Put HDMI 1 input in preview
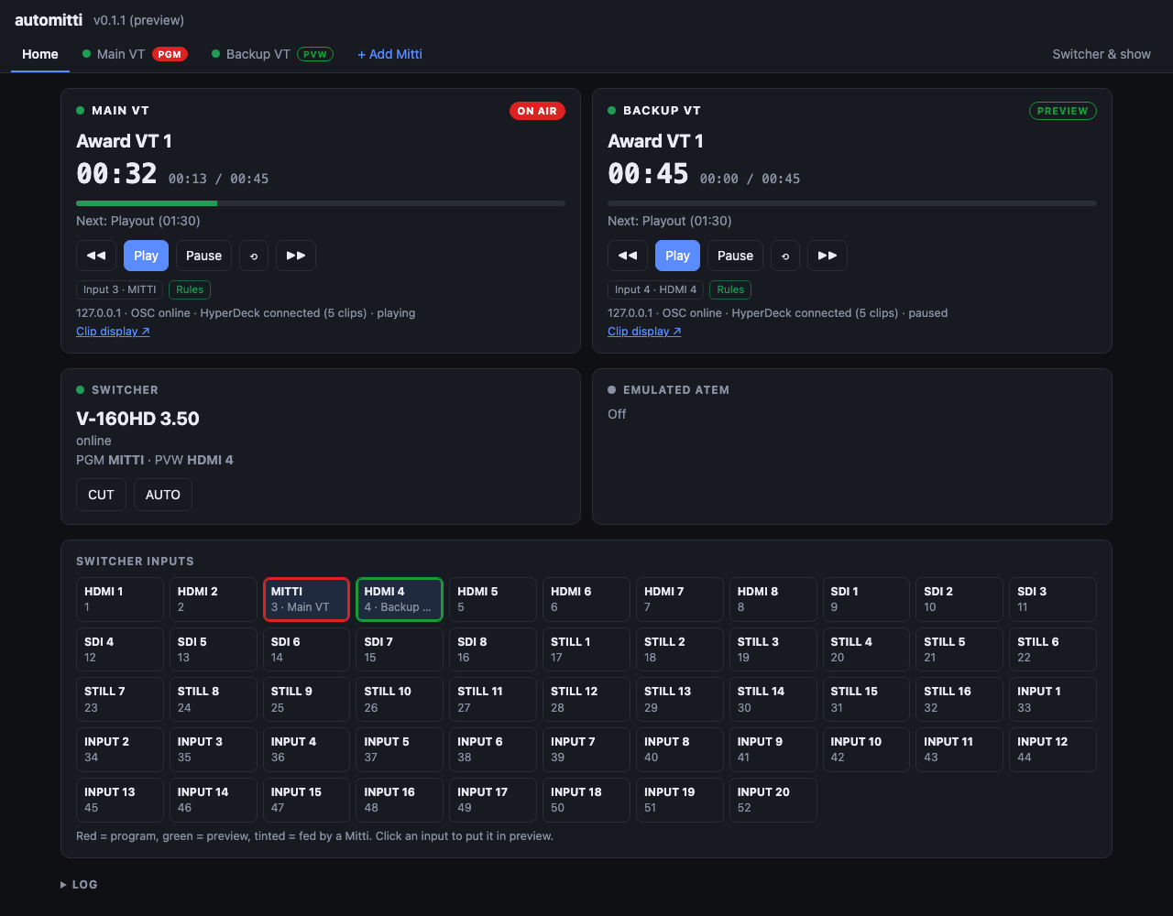This screenshot has width=1173, height=916. click(x=120, y=599)
